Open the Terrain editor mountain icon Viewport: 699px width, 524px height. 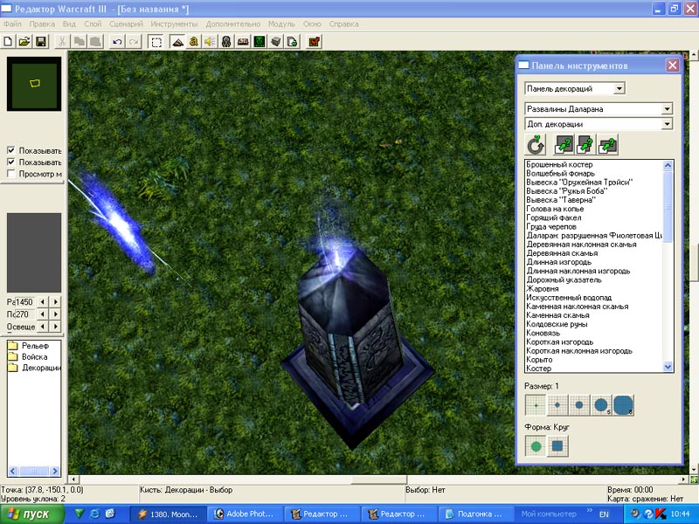(177, 42)
